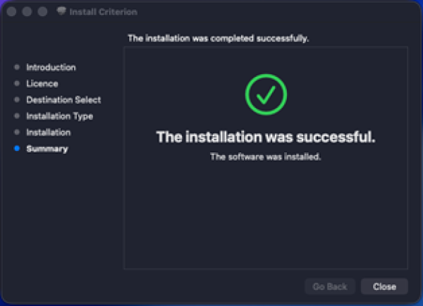Select the Installation step label

click(49, 133)
